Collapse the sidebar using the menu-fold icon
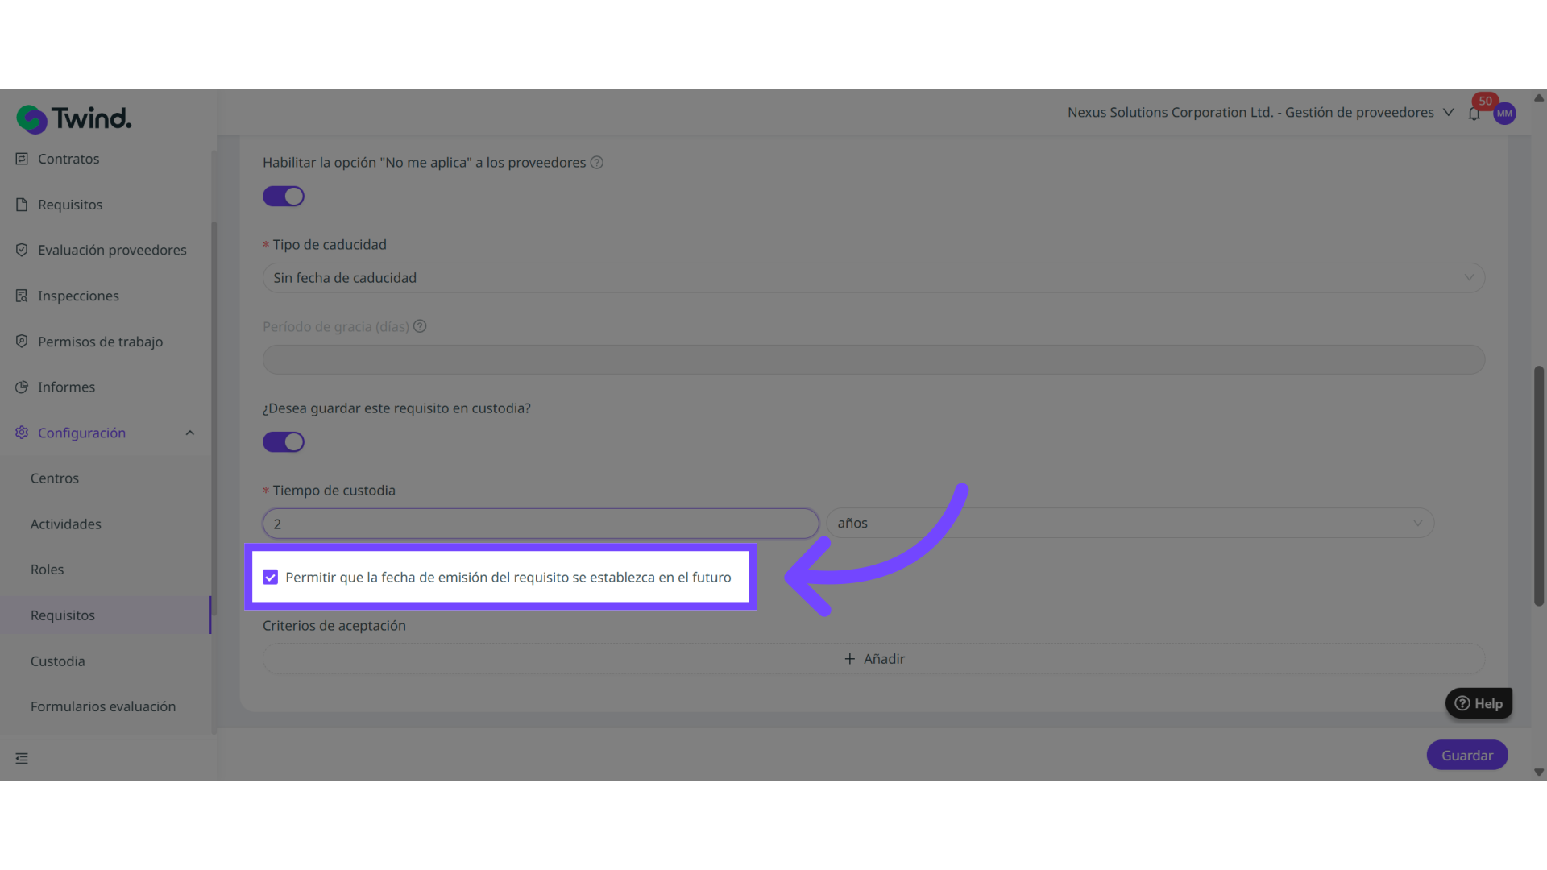This screenshot has height=870, width=1547. [22, 758]
